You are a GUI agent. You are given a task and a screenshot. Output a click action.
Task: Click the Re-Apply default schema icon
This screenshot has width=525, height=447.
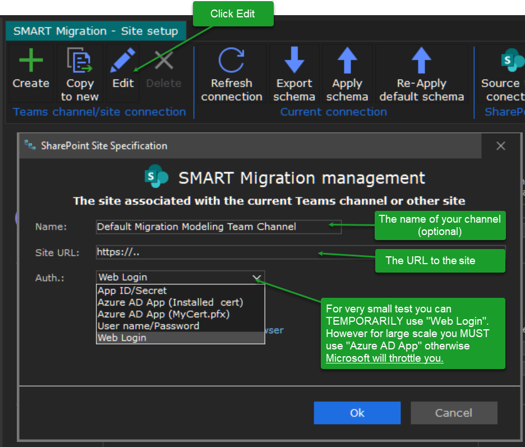422,60
